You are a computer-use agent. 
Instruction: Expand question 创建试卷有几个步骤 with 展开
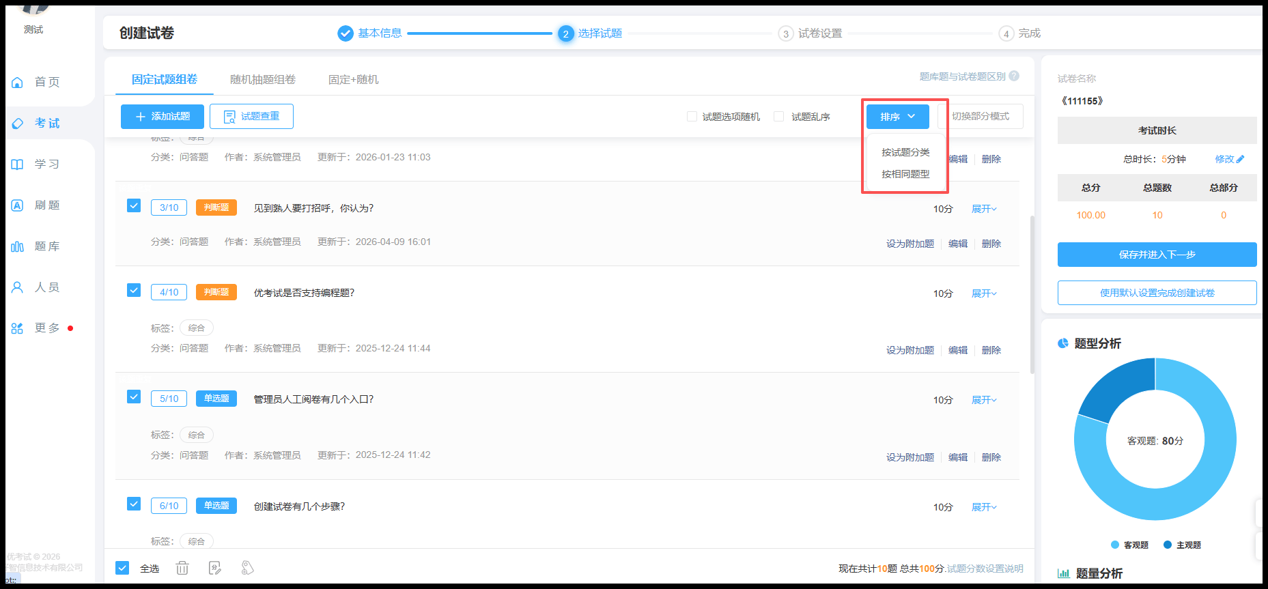(x=984, y=507)
